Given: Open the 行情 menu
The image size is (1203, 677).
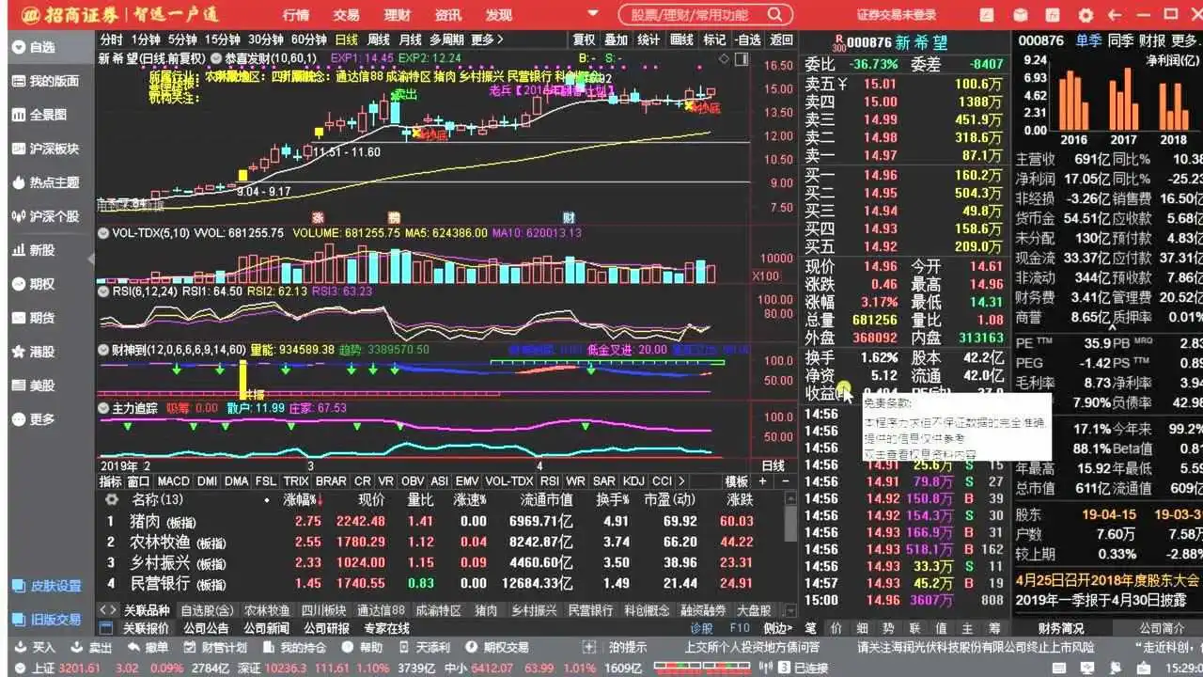Looking at the screenshot, I should coord(296,15).
